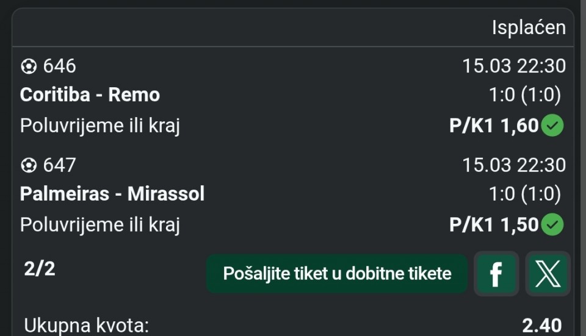This screenshot has height=336, width=586.
Task: Click Poluvrijeme ili kraj under Palmeiras
Action: [x=99, y=225]
